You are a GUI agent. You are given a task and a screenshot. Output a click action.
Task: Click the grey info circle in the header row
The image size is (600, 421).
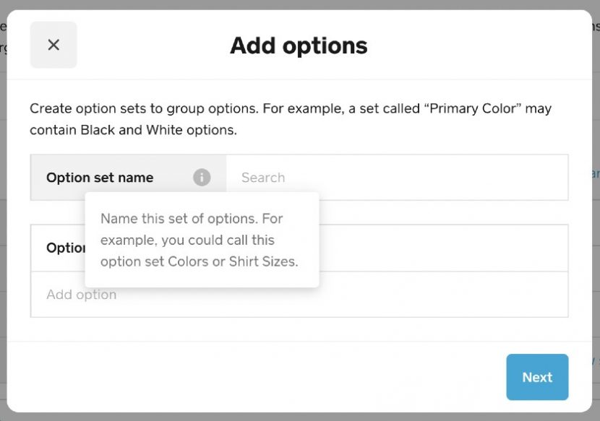[x=202, y=177]
